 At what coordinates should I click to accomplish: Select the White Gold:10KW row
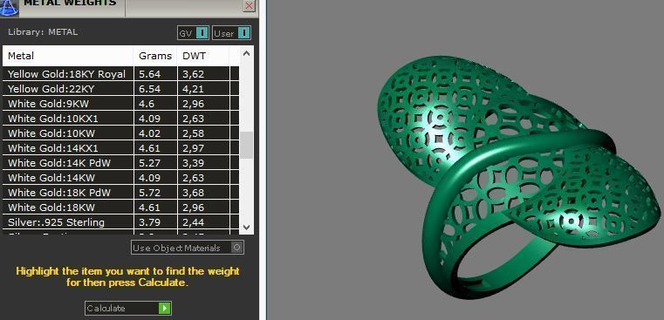pos(120,133)
